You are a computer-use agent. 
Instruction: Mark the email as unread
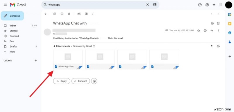(x=79, y=14)
